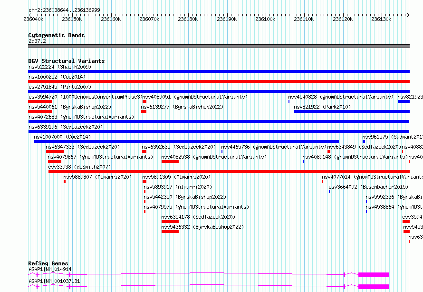Image resolution: width=423 pixels, height=292 pixels.
Task: Click the nsv6339196 blue variant bar
Action: click(219, 131)
